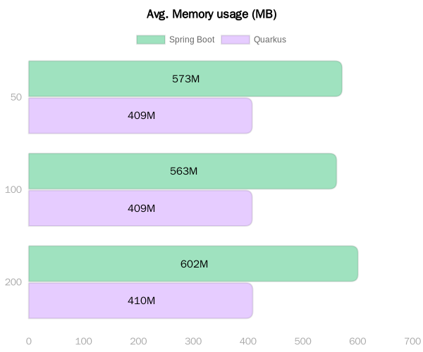Click the Quarkus 409M bar in group 50

[140, 115]
